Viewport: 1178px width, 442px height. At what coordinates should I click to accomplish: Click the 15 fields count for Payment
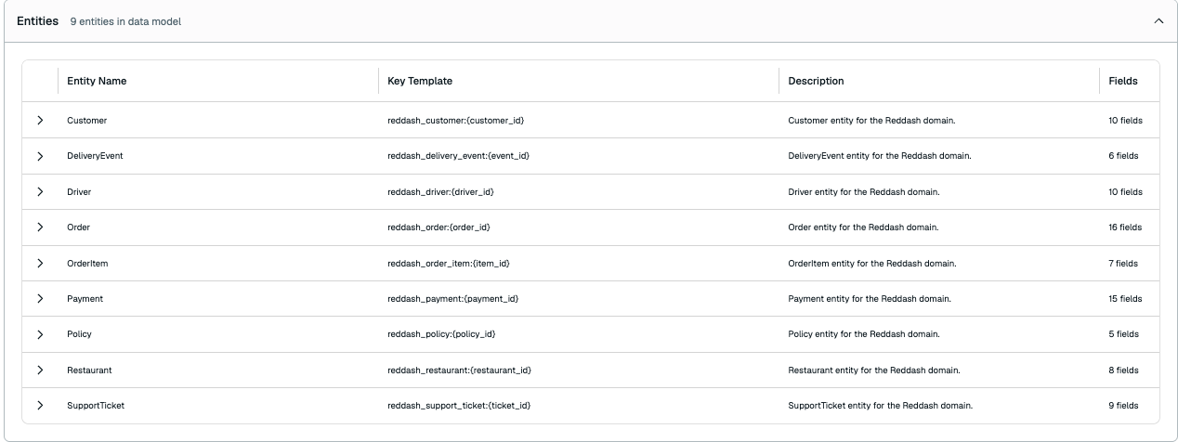click(1125, 299)
